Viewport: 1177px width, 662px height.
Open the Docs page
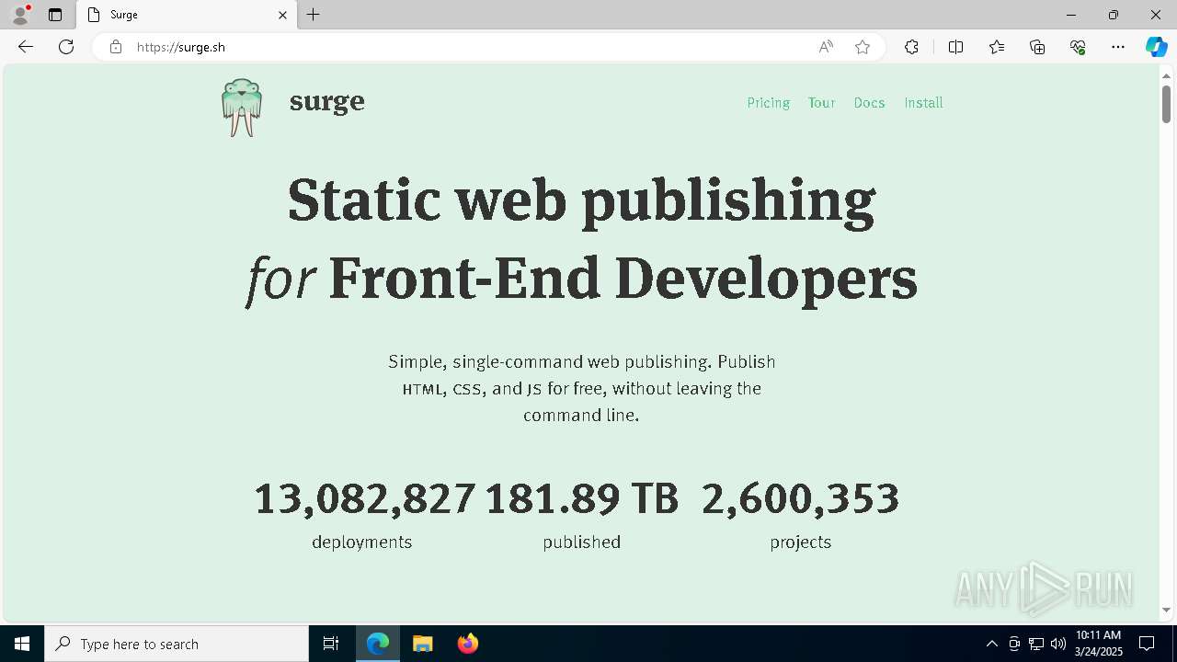(x=869, y=103)
